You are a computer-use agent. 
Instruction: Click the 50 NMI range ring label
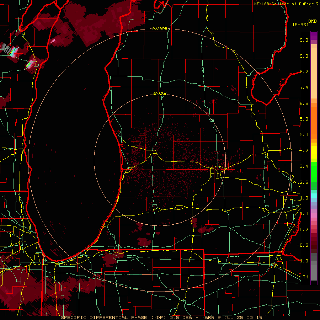160,94
